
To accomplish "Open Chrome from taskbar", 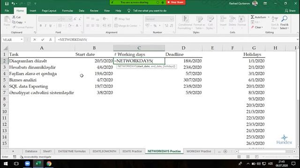I will (x=49, y=164).
